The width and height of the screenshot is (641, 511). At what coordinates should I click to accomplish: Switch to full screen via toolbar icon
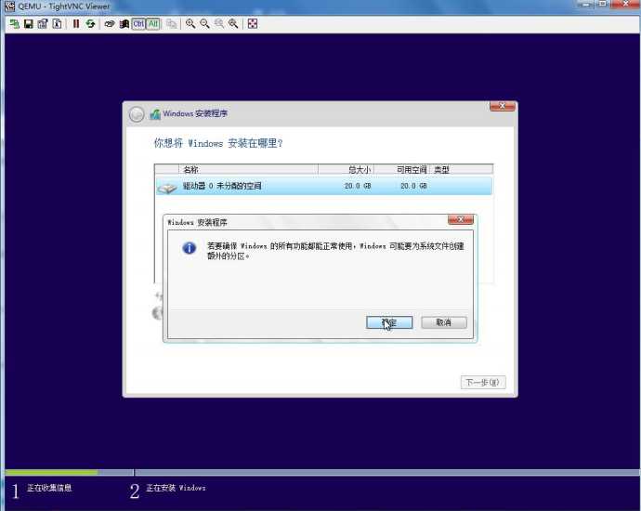(x=253, y=24)
